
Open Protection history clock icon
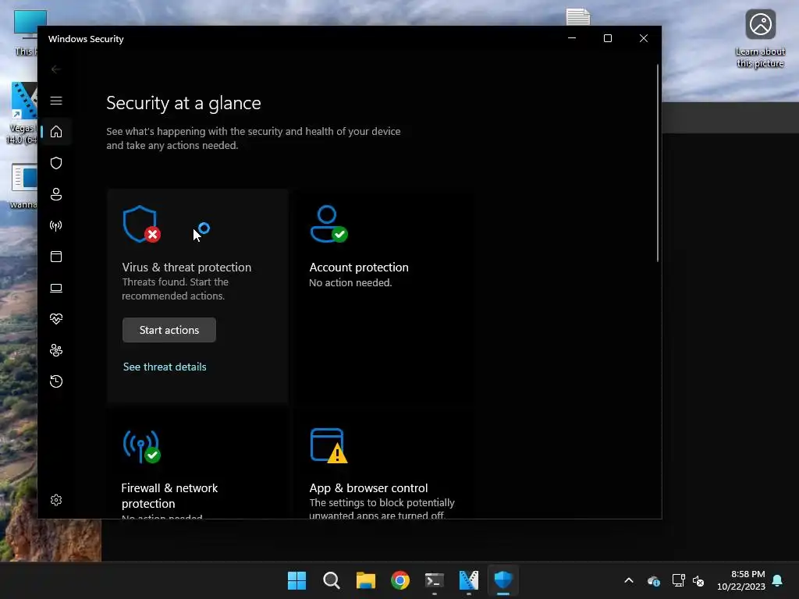56,381
